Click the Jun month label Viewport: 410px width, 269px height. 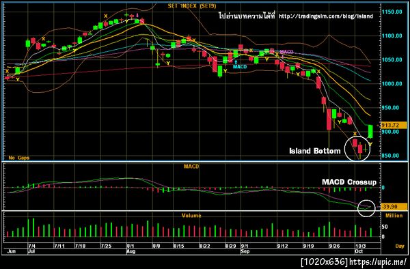coord(11,251)
